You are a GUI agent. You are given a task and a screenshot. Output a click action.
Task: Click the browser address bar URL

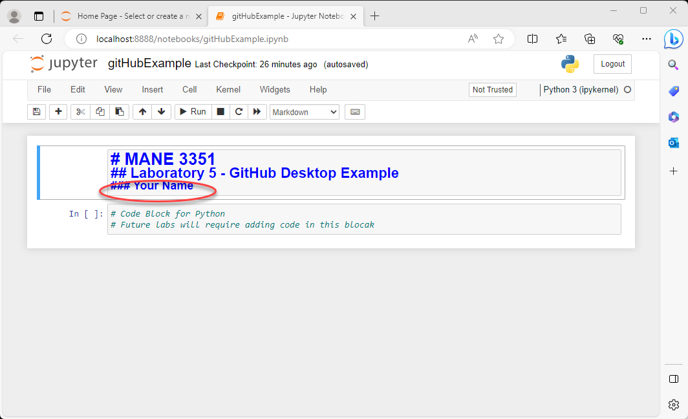click(x=192, y=39)
